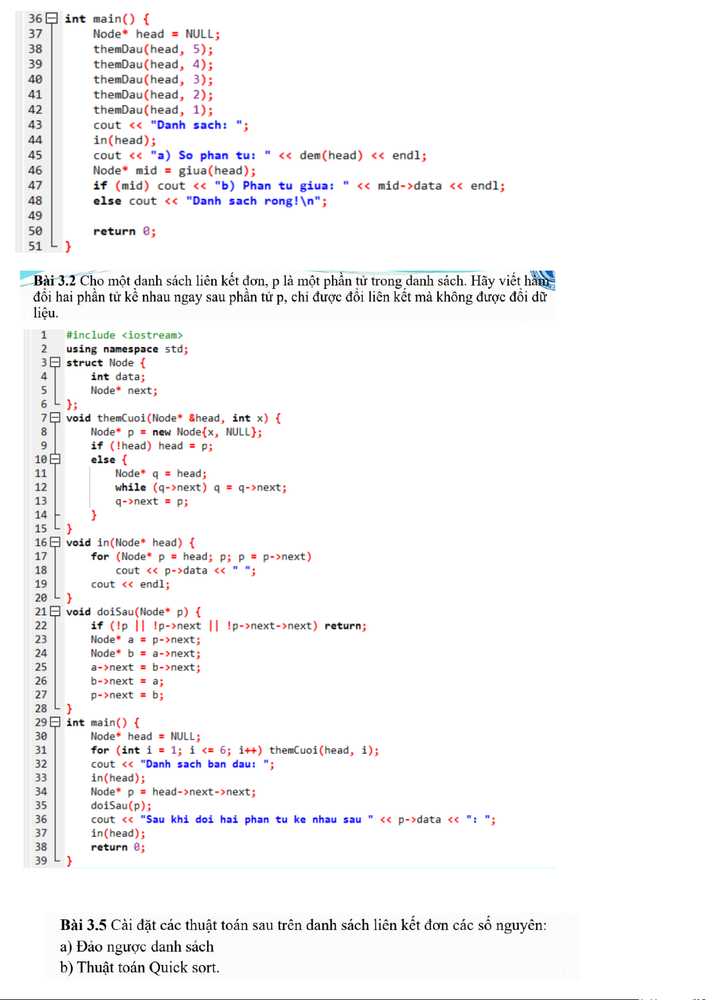Collapse the doiSau function fold marker

[x=55, y=611]
